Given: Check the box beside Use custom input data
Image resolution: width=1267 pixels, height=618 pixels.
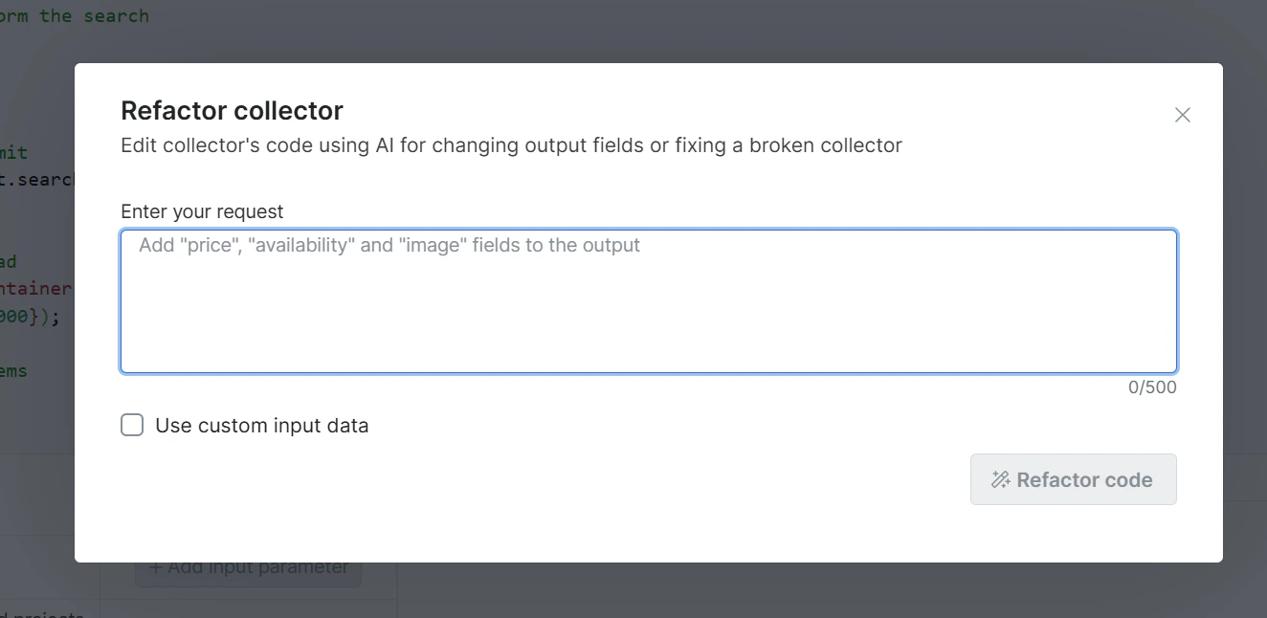Looking at the screenshot, I should 131,425.
